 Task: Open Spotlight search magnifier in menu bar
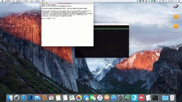click(176, 1)
